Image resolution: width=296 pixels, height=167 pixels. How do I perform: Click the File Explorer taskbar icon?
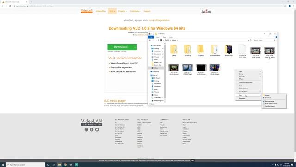tap(60, 165)
